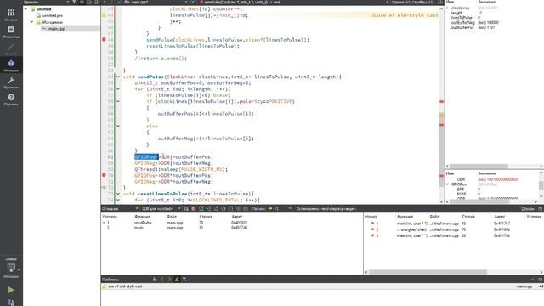
Task: Click the step over debugger icon
Action: coord(201,209)
